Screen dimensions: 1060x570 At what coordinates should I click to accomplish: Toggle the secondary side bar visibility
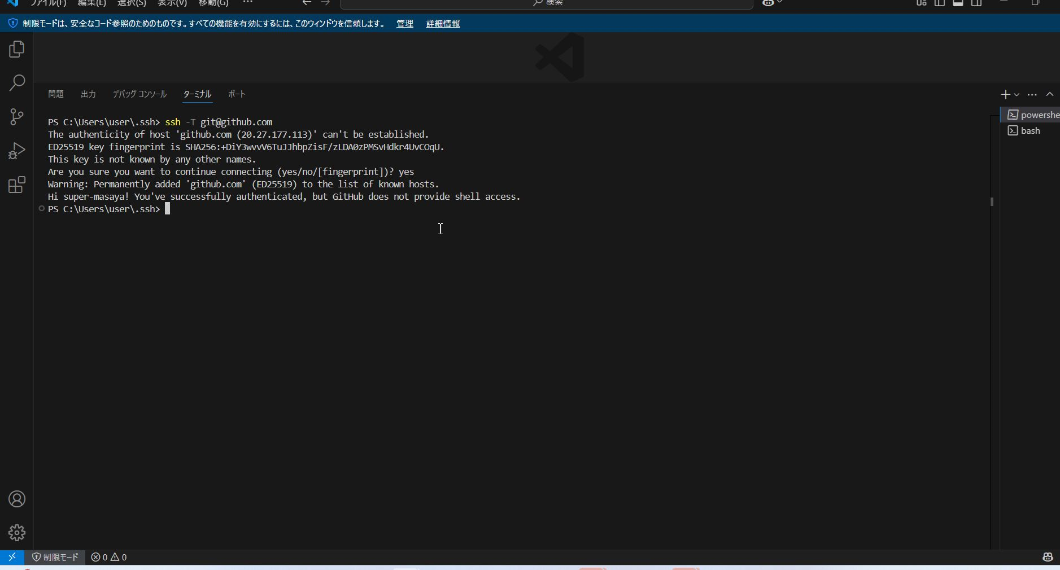976,3
